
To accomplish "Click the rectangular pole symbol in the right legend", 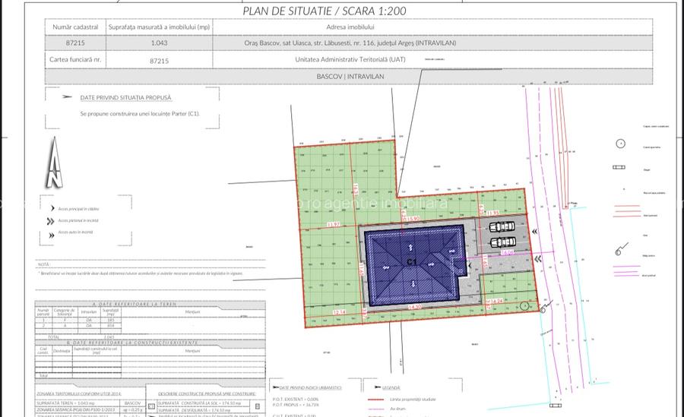I will pos(619,167).
